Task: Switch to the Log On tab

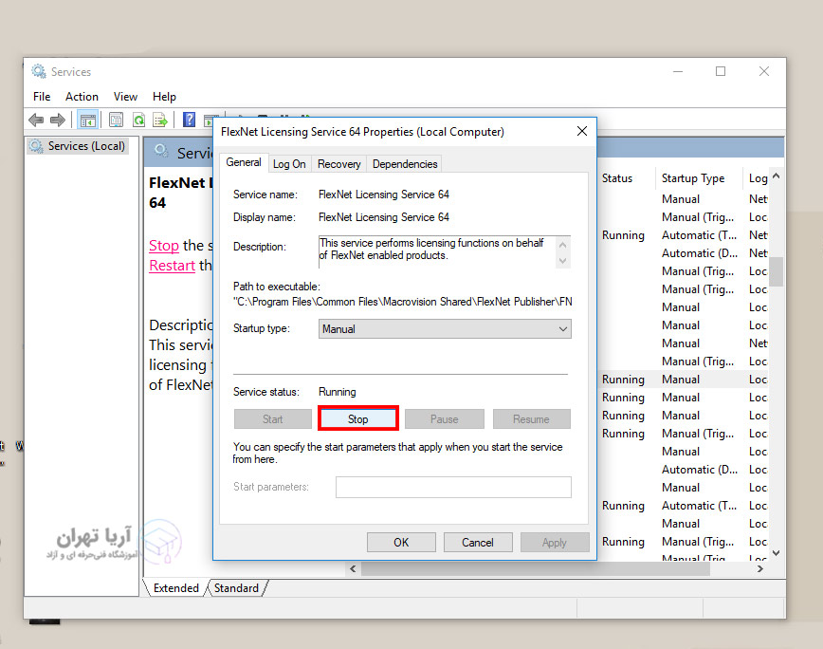Action: tap(289, 164)
